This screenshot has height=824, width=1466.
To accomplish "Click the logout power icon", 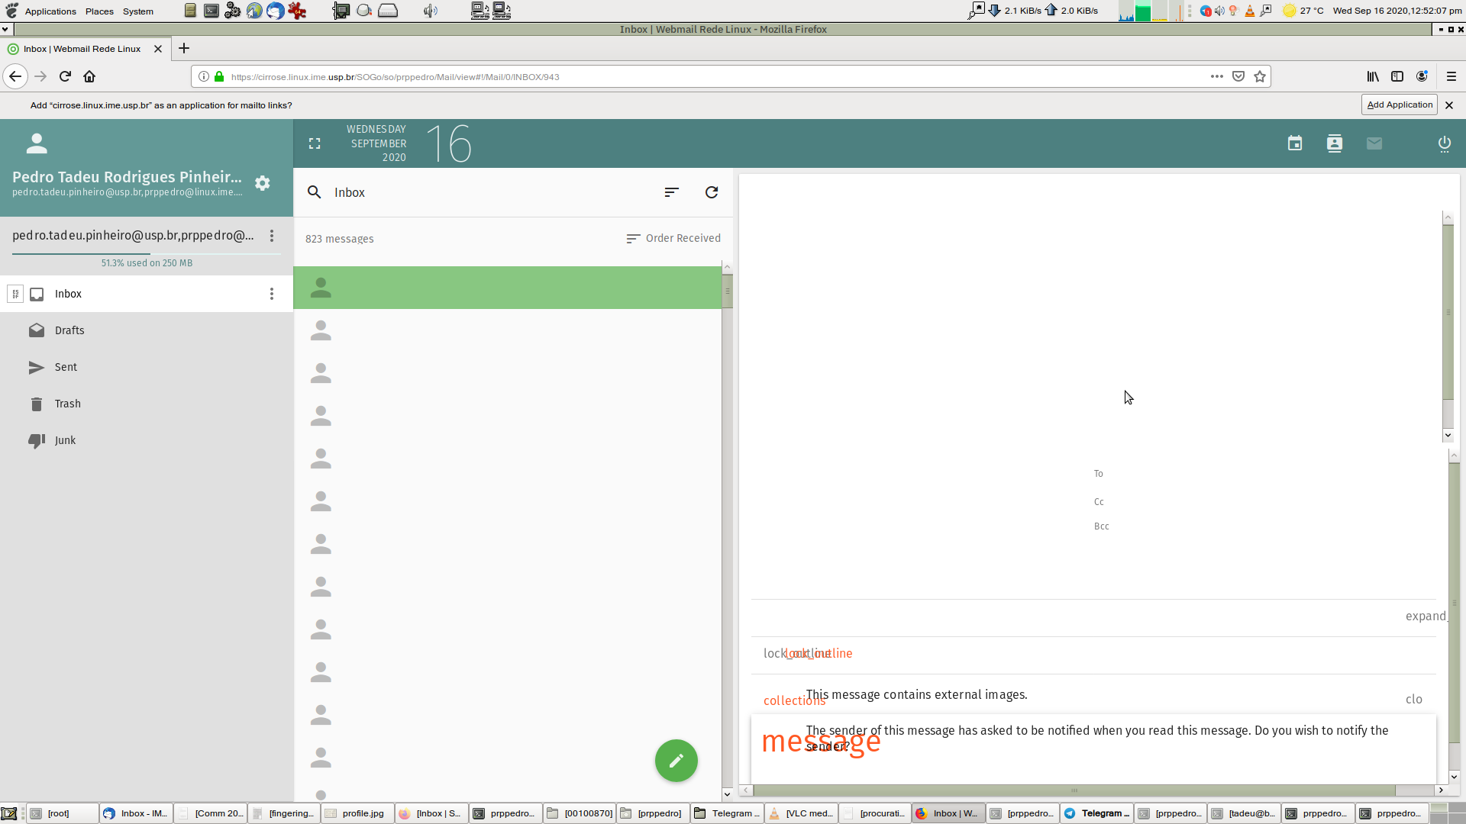I will (x=1444, y=143).
